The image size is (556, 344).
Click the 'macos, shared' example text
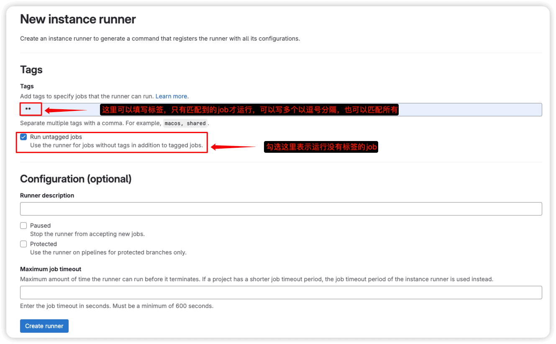tap(185, 123)
